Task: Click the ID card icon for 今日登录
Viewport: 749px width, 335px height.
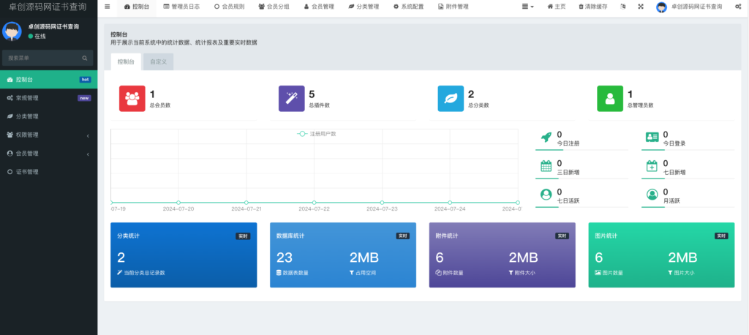Action: 652,138
